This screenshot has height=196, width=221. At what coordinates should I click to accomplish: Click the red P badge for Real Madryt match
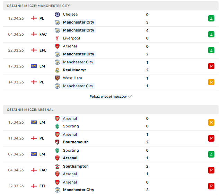211,66
